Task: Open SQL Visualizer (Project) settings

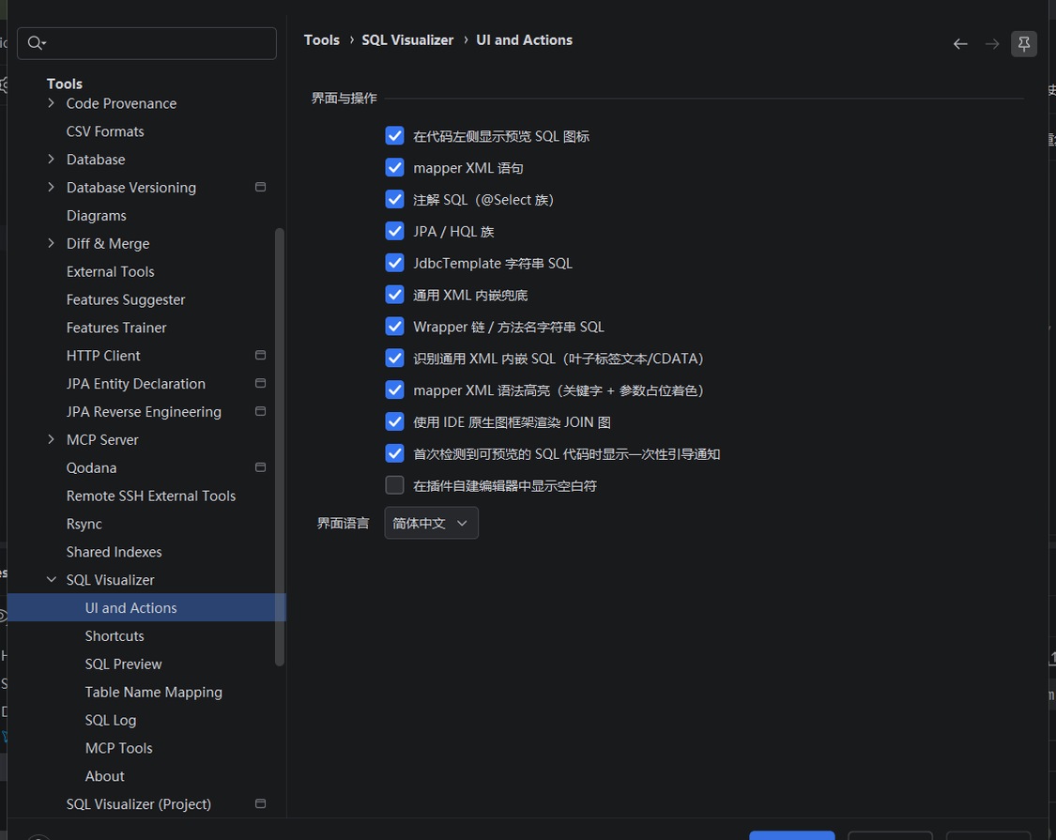Action: coord(139,804)
